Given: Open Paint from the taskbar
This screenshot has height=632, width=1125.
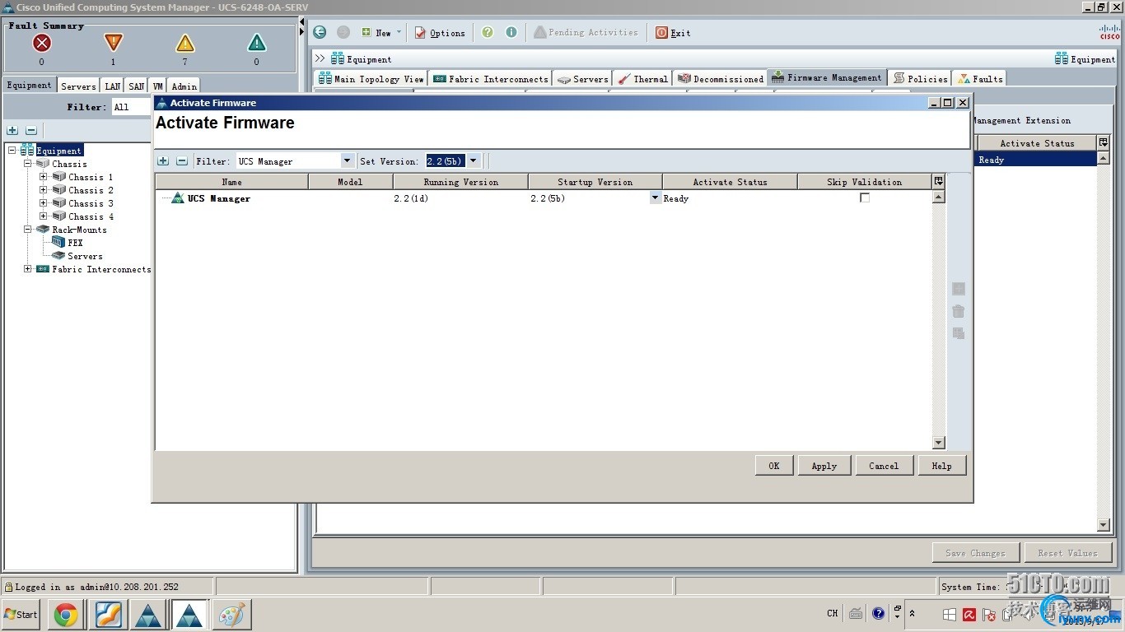Looking at the screenshot, I should click(x=231, y=615).
